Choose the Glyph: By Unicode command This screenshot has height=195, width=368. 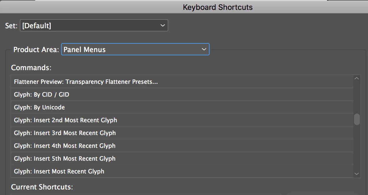[x=39, y=107]
